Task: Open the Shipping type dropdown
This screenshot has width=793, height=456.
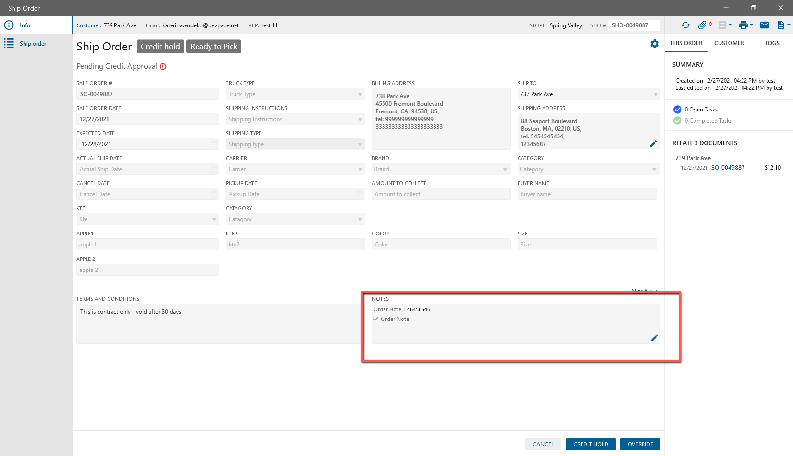Action: coord(360,144)
